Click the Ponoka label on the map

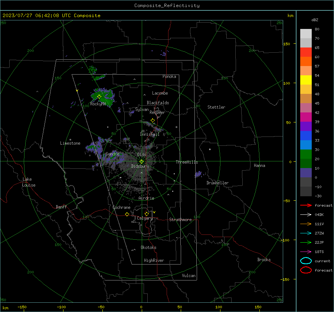coord(169,76)
